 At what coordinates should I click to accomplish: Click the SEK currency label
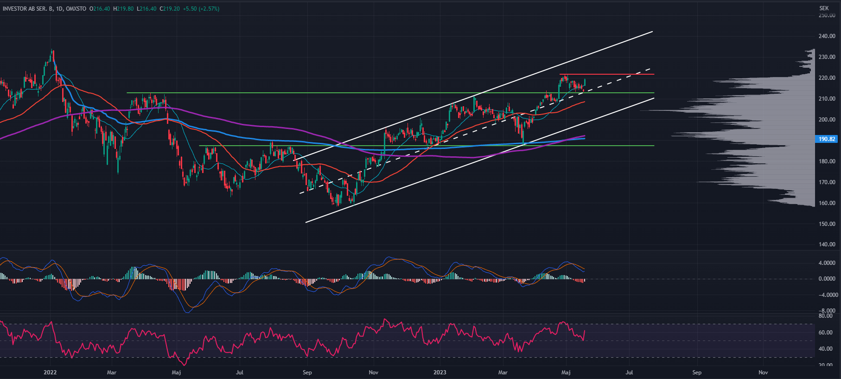pyautogui.click(x=824, y=8)
